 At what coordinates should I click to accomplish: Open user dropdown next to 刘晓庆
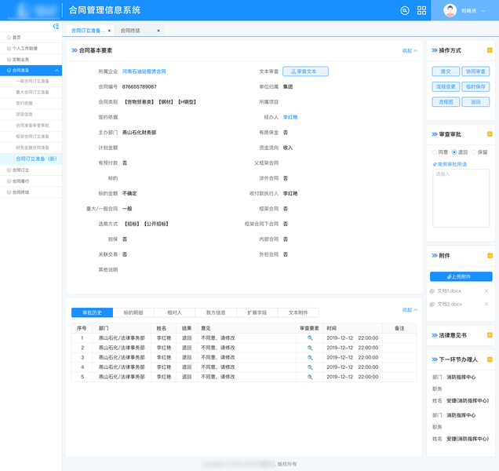pos(483,11)
